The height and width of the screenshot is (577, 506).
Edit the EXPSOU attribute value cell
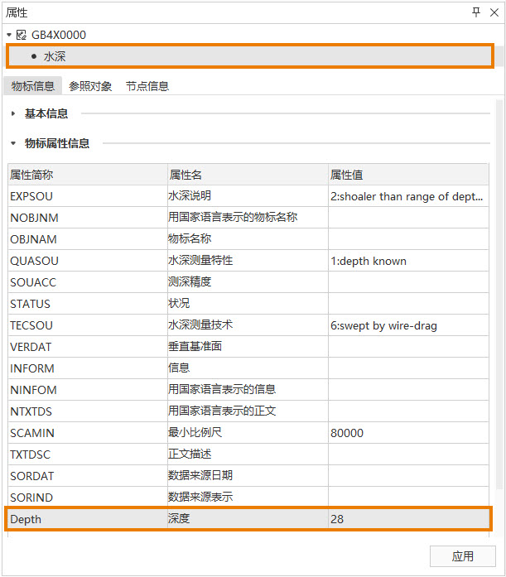[x=407, y=196]
